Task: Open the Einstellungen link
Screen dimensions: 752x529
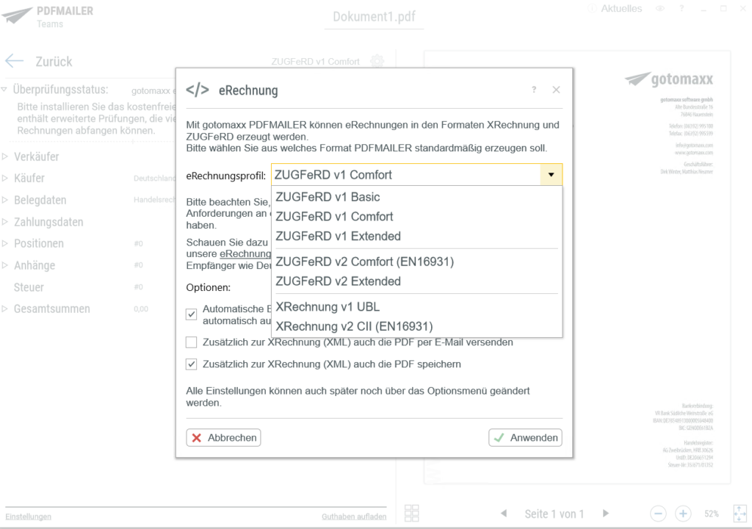Action: click(x=29, y=517)
